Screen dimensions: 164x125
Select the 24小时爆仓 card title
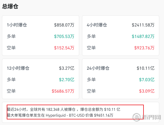point(98,68)
